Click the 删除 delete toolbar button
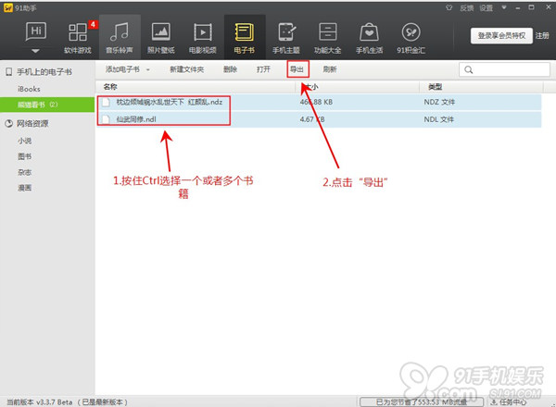556x407 pixels. pos(230,69)
